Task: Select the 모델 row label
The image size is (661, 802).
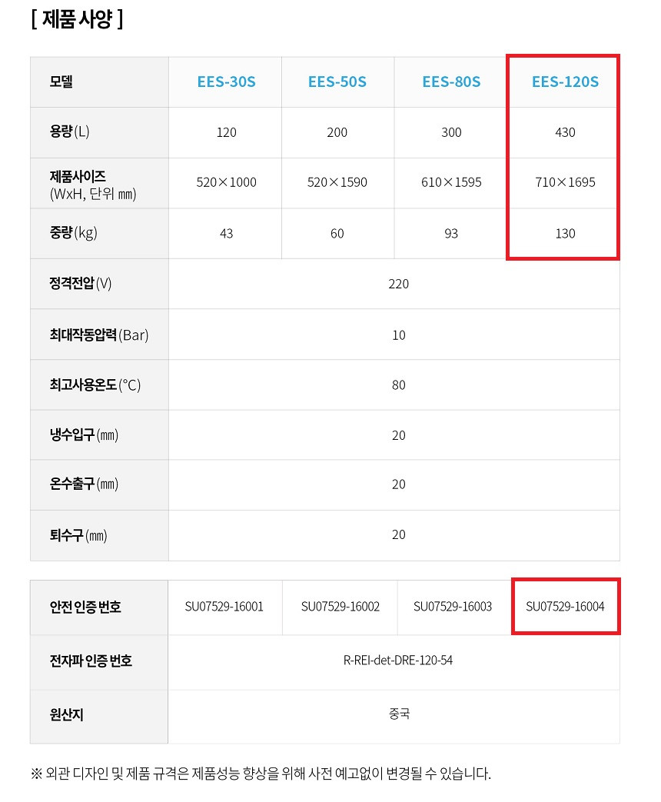Action: click(61, 82)
